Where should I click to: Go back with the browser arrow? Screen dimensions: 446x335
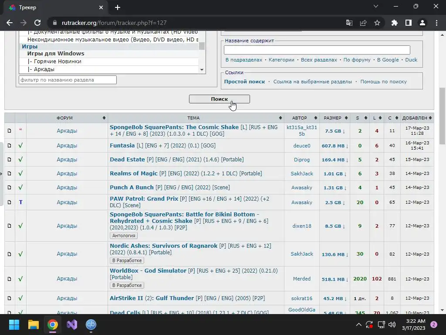[x=10, y=23]
